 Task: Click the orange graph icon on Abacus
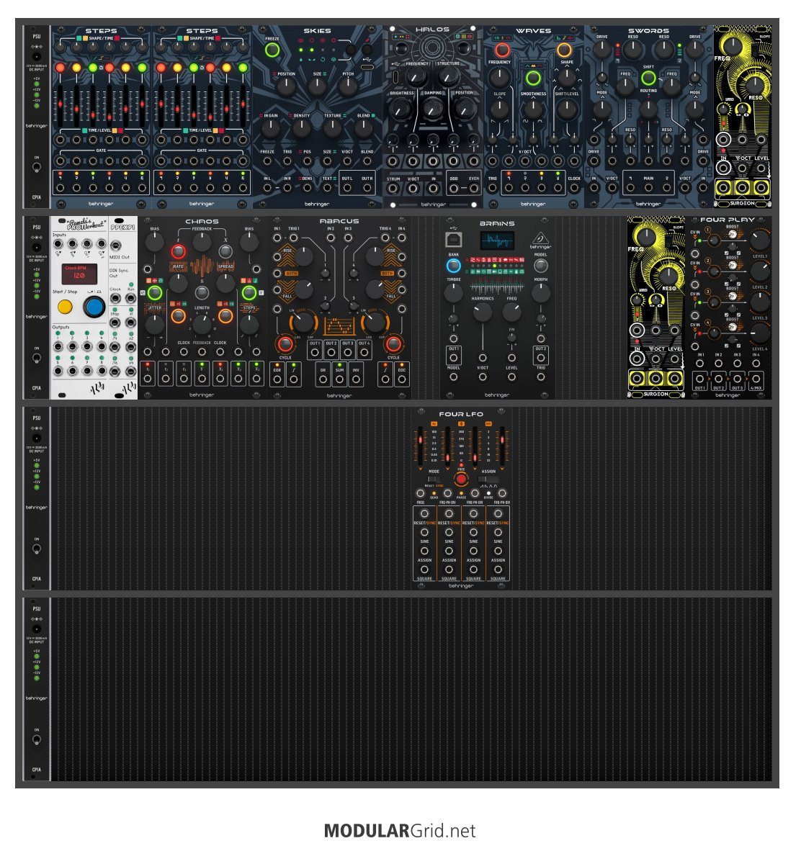click(x=339, y=325)
